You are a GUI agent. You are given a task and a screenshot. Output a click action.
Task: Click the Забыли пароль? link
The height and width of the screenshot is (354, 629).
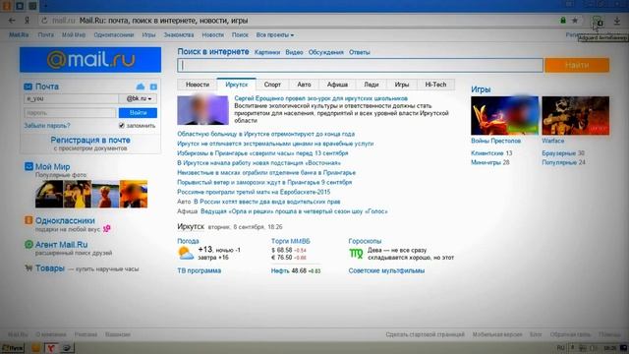[x=47, y=126]
